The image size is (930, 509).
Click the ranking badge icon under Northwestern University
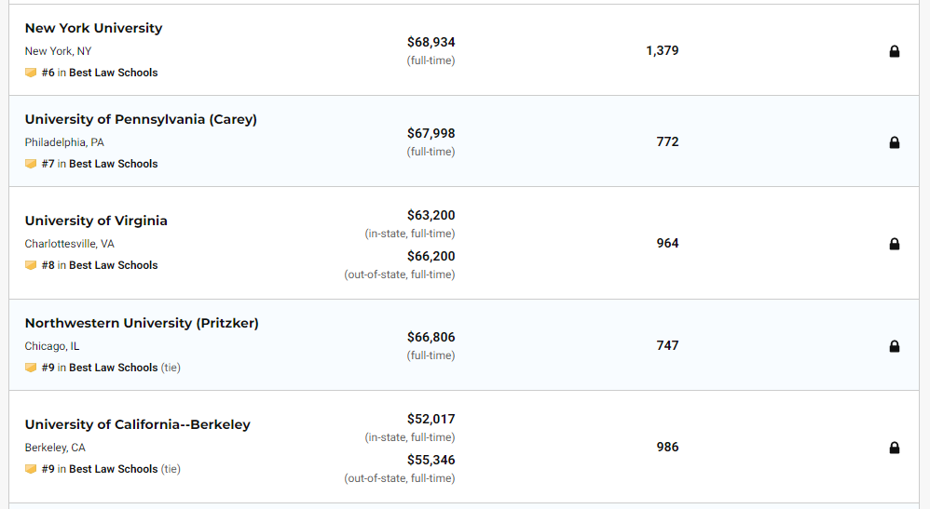pyautogui.click(x=31, y=368)
